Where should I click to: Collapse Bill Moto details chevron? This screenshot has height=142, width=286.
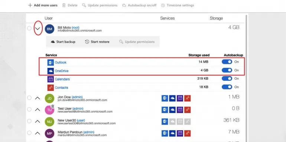tap(38, 29)
